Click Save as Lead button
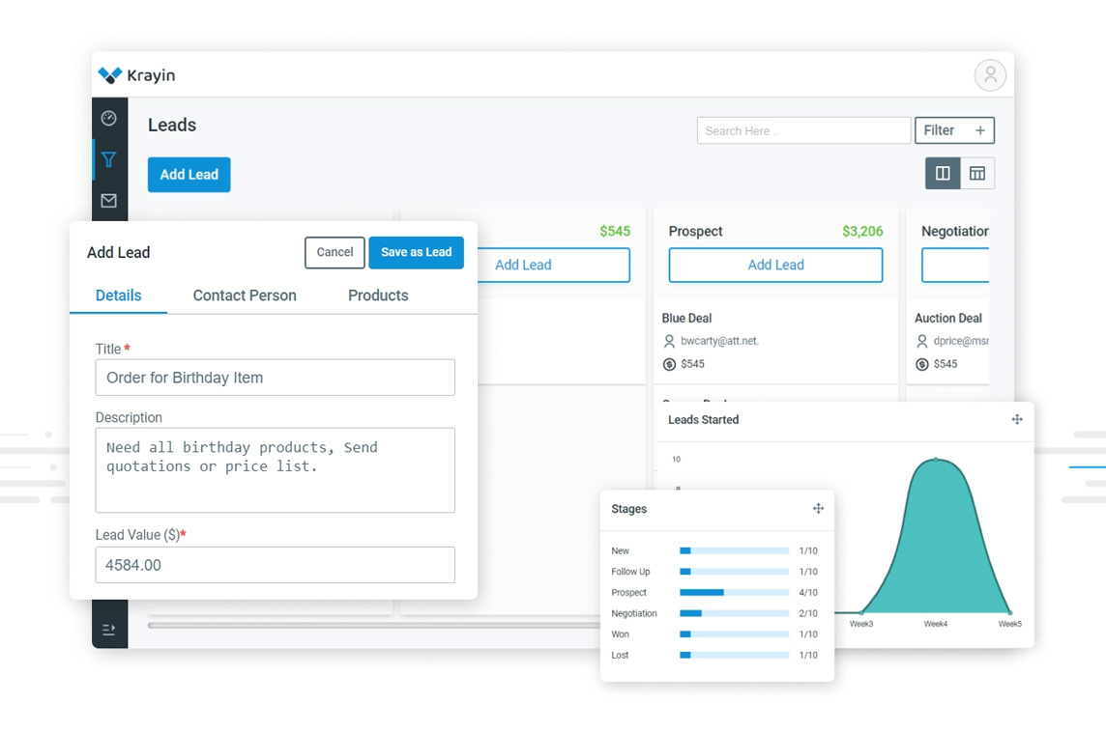The image size is (1106, 732). (x=416, y=252)
